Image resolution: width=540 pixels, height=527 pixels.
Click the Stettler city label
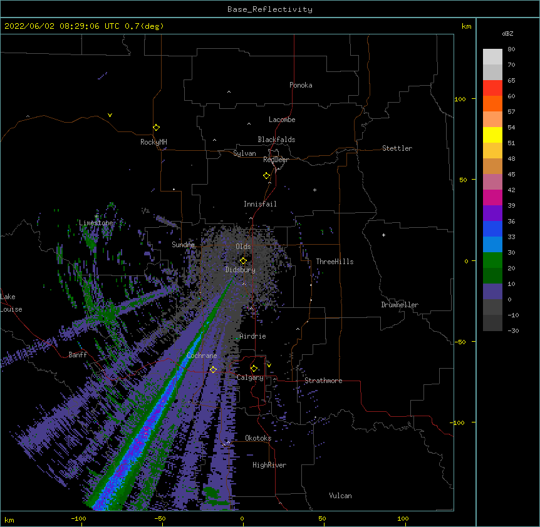click(397, 148)
